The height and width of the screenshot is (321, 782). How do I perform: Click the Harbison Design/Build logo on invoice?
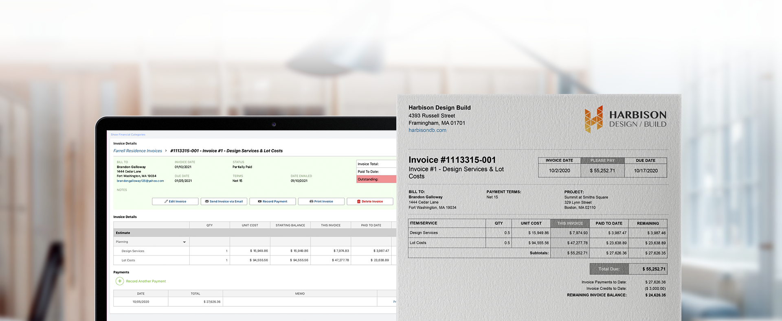(626, 119)
